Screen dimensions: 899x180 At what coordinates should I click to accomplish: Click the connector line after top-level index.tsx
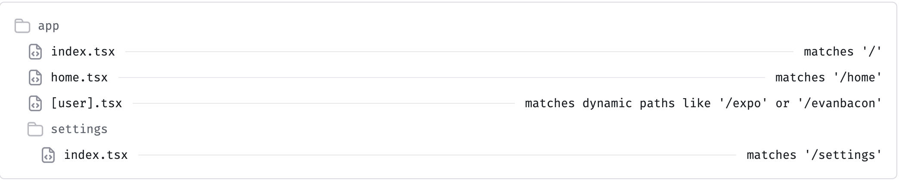click(x=459, y=52)
